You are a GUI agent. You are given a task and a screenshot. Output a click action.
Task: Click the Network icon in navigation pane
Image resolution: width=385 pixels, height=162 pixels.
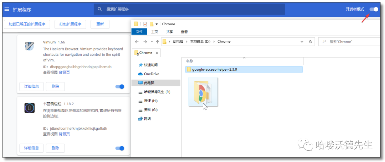point(140,119)
